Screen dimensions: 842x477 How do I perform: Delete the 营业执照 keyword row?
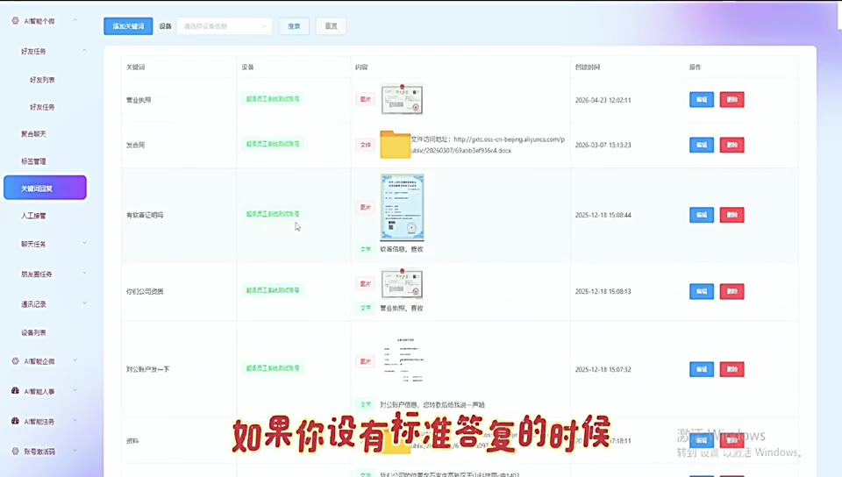731,99
